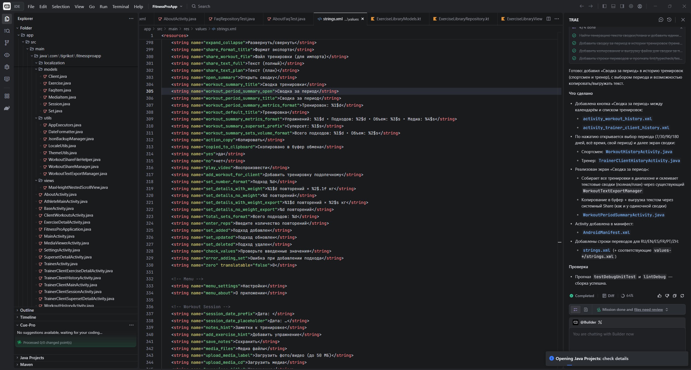Retry the response with refresh icon
The height and width of the screenshot is (370, 691).
pos(682,296)
